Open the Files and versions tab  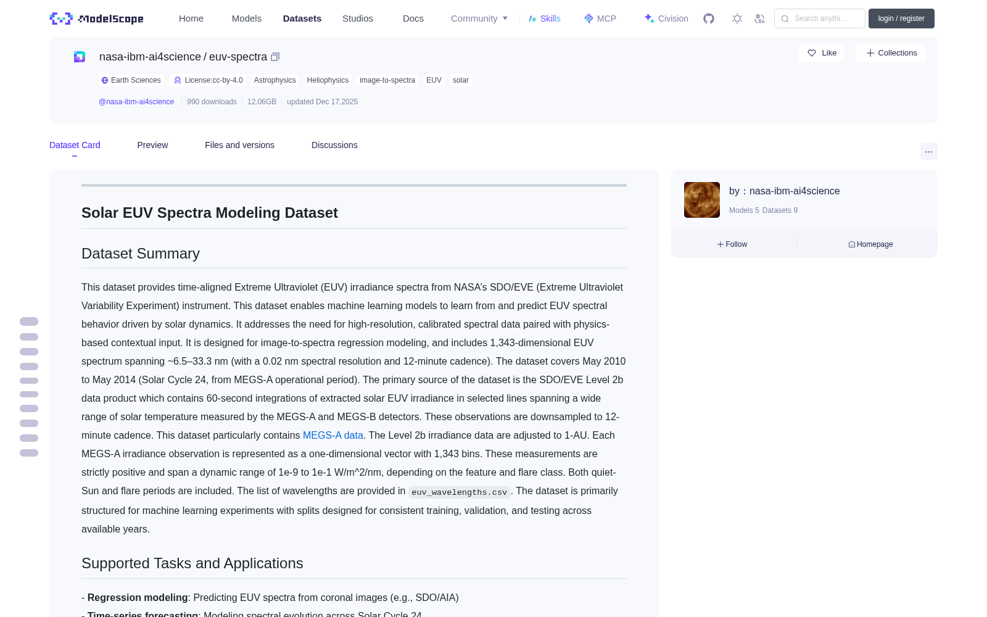point(239,145)
